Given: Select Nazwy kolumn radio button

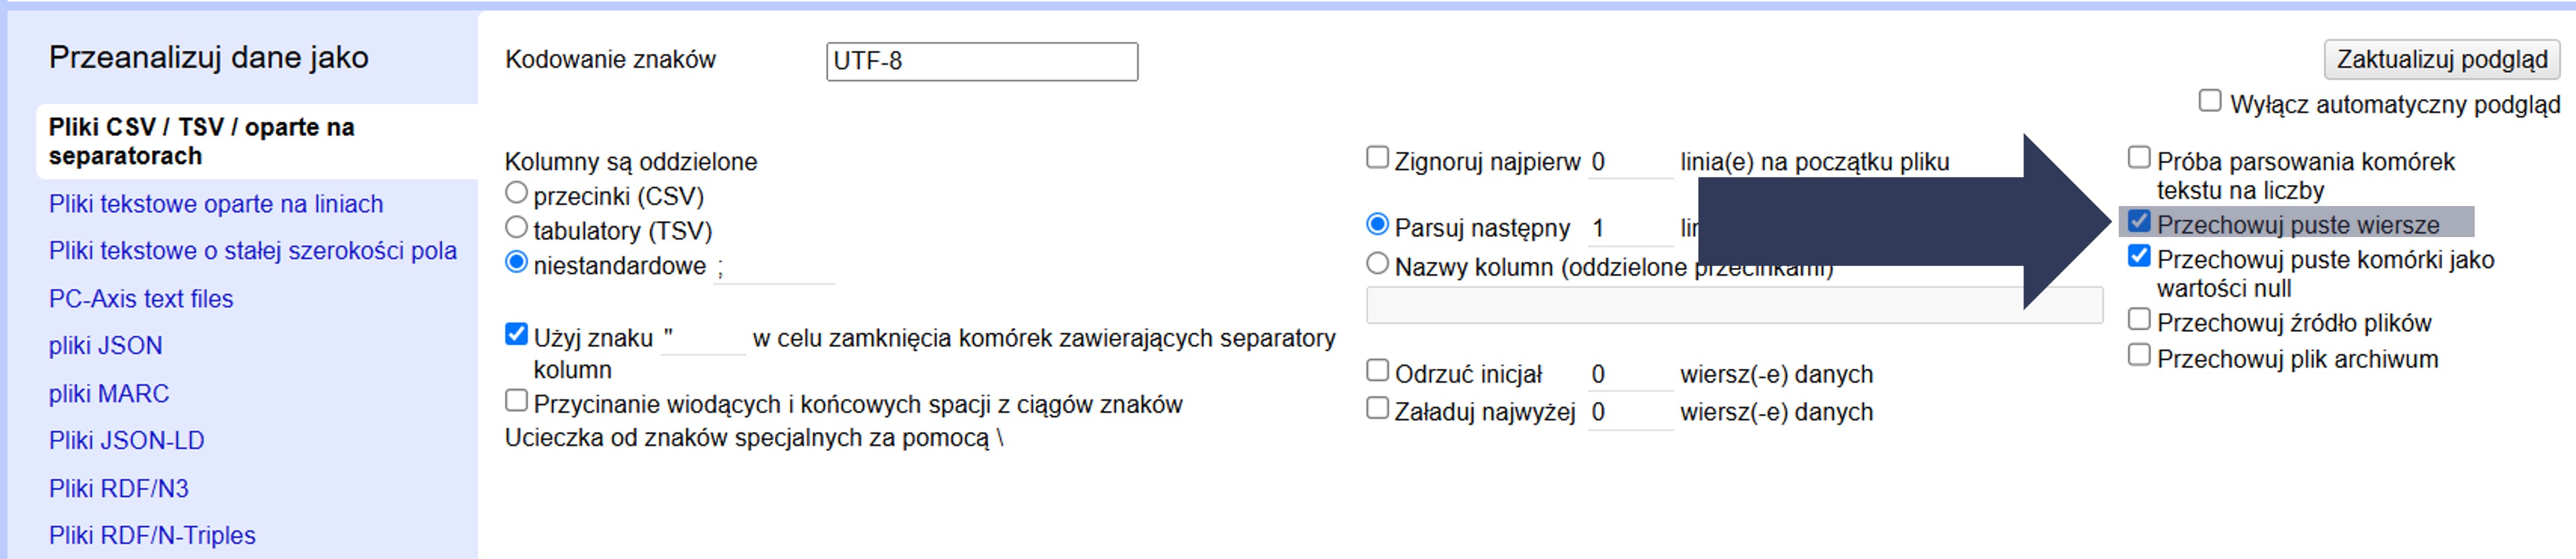Looking at the screenshot, I should point(1377,265).
